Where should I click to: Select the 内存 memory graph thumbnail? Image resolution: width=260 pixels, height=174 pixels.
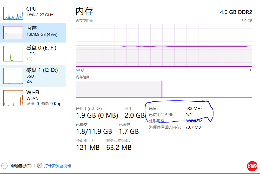[13, 33]
